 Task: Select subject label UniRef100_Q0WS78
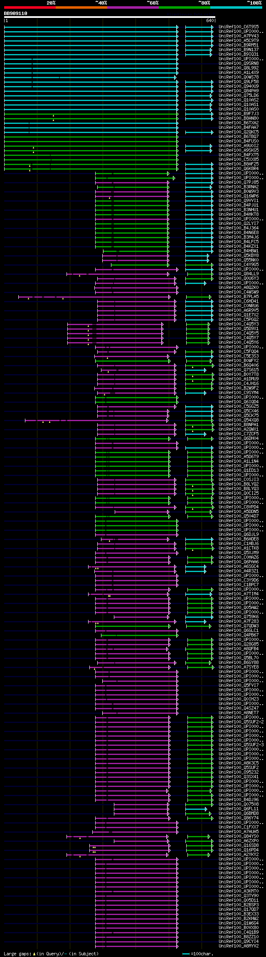pos(239,77)
